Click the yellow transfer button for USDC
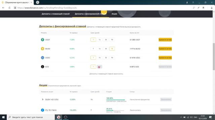This screenshot has width=215, height=120. [x=165, y=58]
